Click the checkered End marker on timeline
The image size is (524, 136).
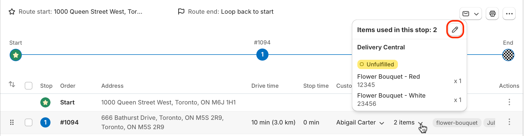(508, 55)
